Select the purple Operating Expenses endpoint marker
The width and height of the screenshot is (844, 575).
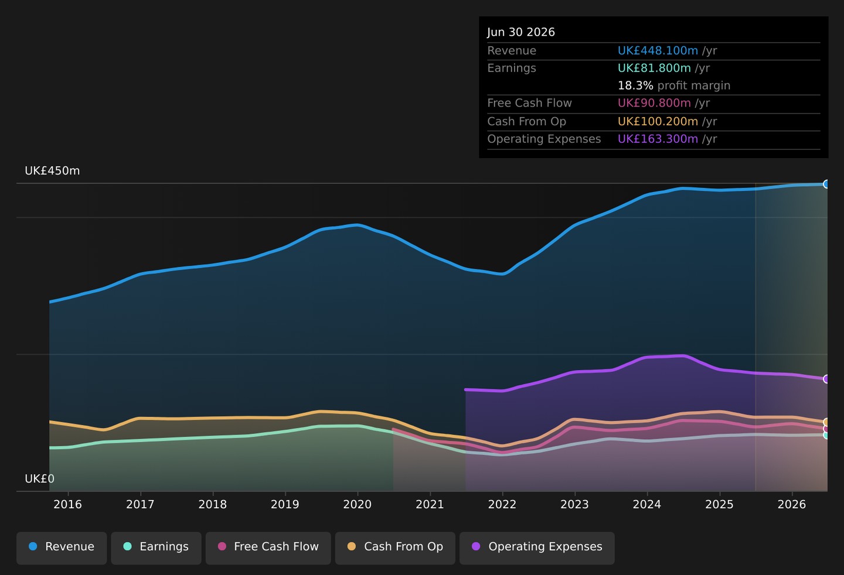pos(826,379)
